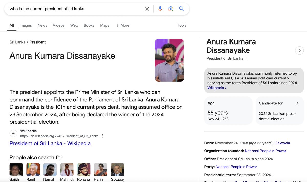Click the Presidential term September 23, 2024 row
307x182 pixels.
pyautogui.click(x=239, y=175)
